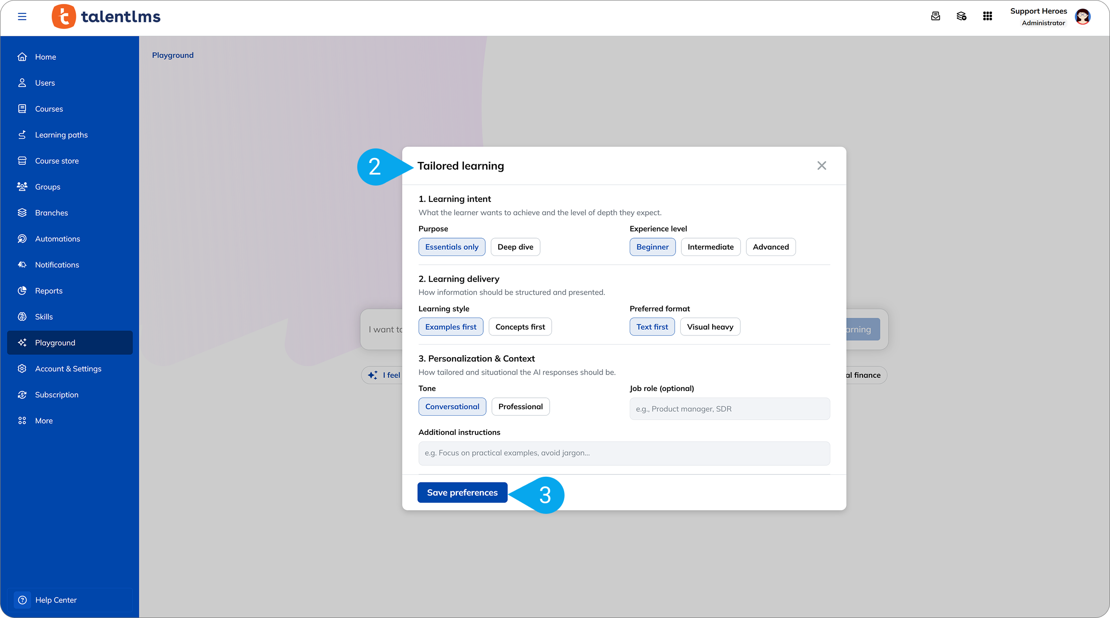Click the Help Center question mark icon
The width and height of the screenshot is (1110, 618).
22,600
